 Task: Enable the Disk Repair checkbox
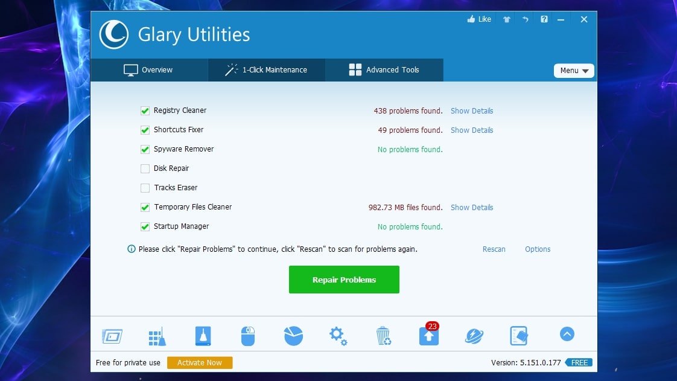tap(145, 168)
